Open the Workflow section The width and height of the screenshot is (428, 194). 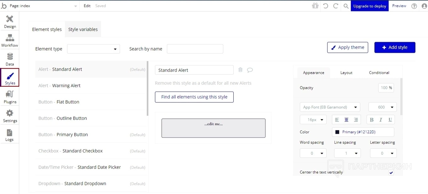[10, 40]
